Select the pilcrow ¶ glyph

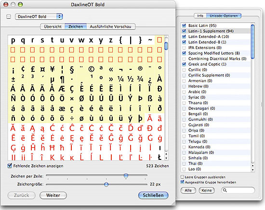click(x=62, y=79)
